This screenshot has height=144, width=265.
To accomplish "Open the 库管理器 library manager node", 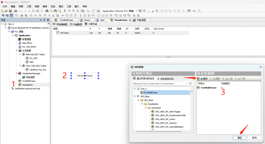I will pos(26,39).
